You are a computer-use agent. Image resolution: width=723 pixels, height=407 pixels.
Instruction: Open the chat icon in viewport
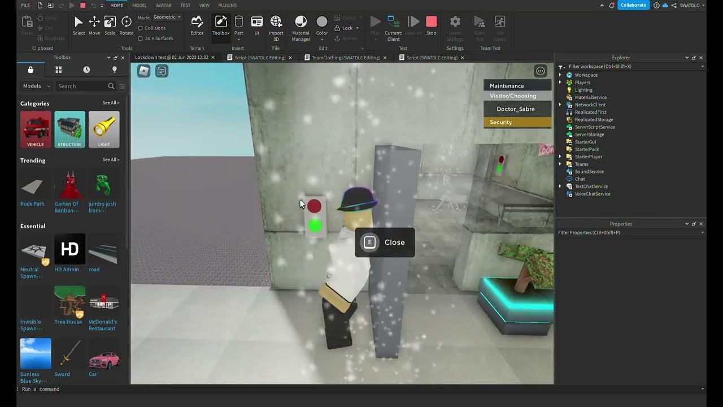click(162, 71)
